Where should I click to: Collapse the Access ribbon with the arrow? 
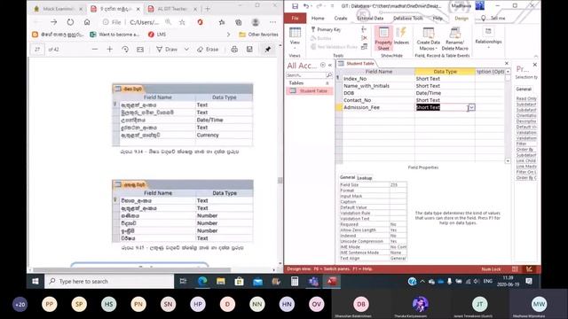pyautogui.click(x=536, y=56)
